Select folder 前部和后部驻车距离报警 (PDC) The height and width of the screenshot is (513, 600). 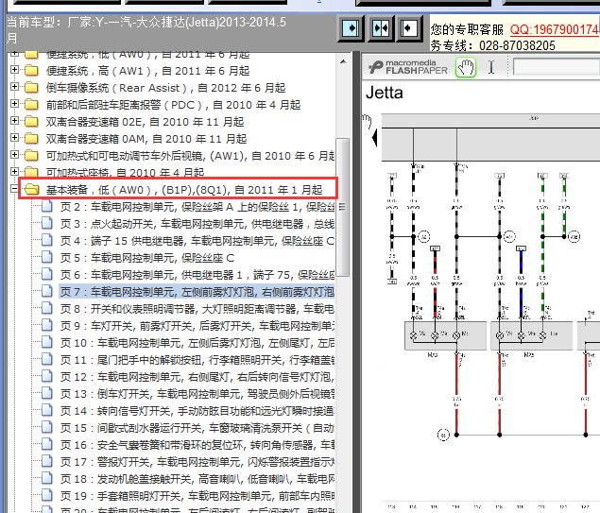tap(173, 105)
